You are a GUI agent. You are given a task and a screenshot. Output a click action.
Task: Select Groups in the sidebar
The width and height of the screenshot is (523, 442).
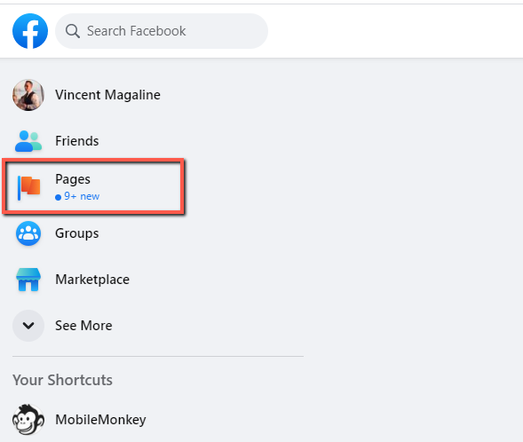point(77,233)
